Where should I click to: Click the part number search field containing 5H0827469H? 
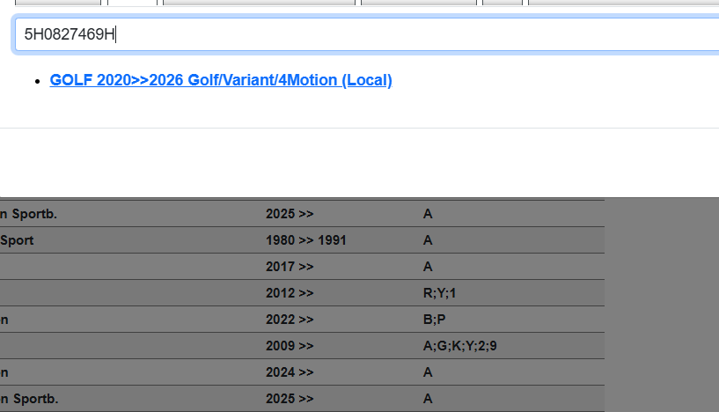coord(367,34)
